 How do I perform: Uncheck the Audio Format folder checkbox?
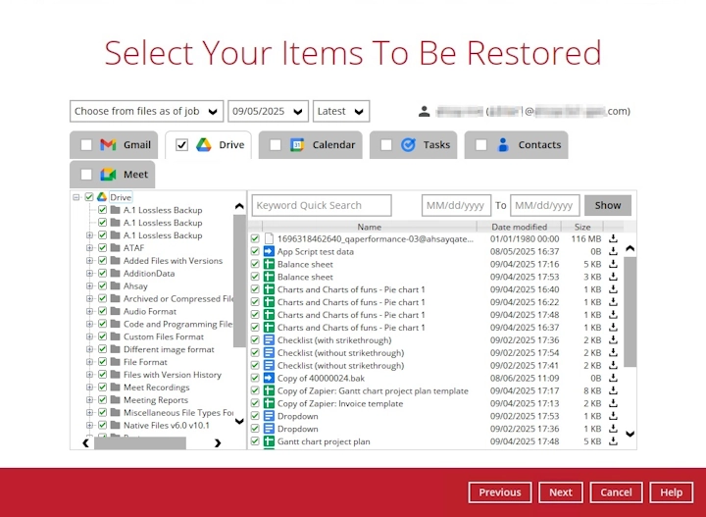coord(102,312)
